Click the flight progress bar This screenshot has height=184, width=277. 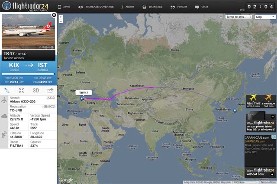coord(28,74)
